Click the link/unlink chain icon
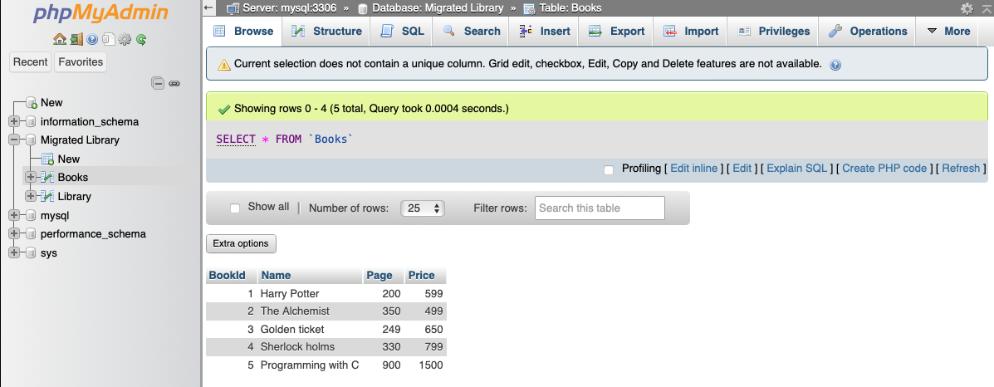The width and height of the screenshot is (994, 387). tap(174, 83)
